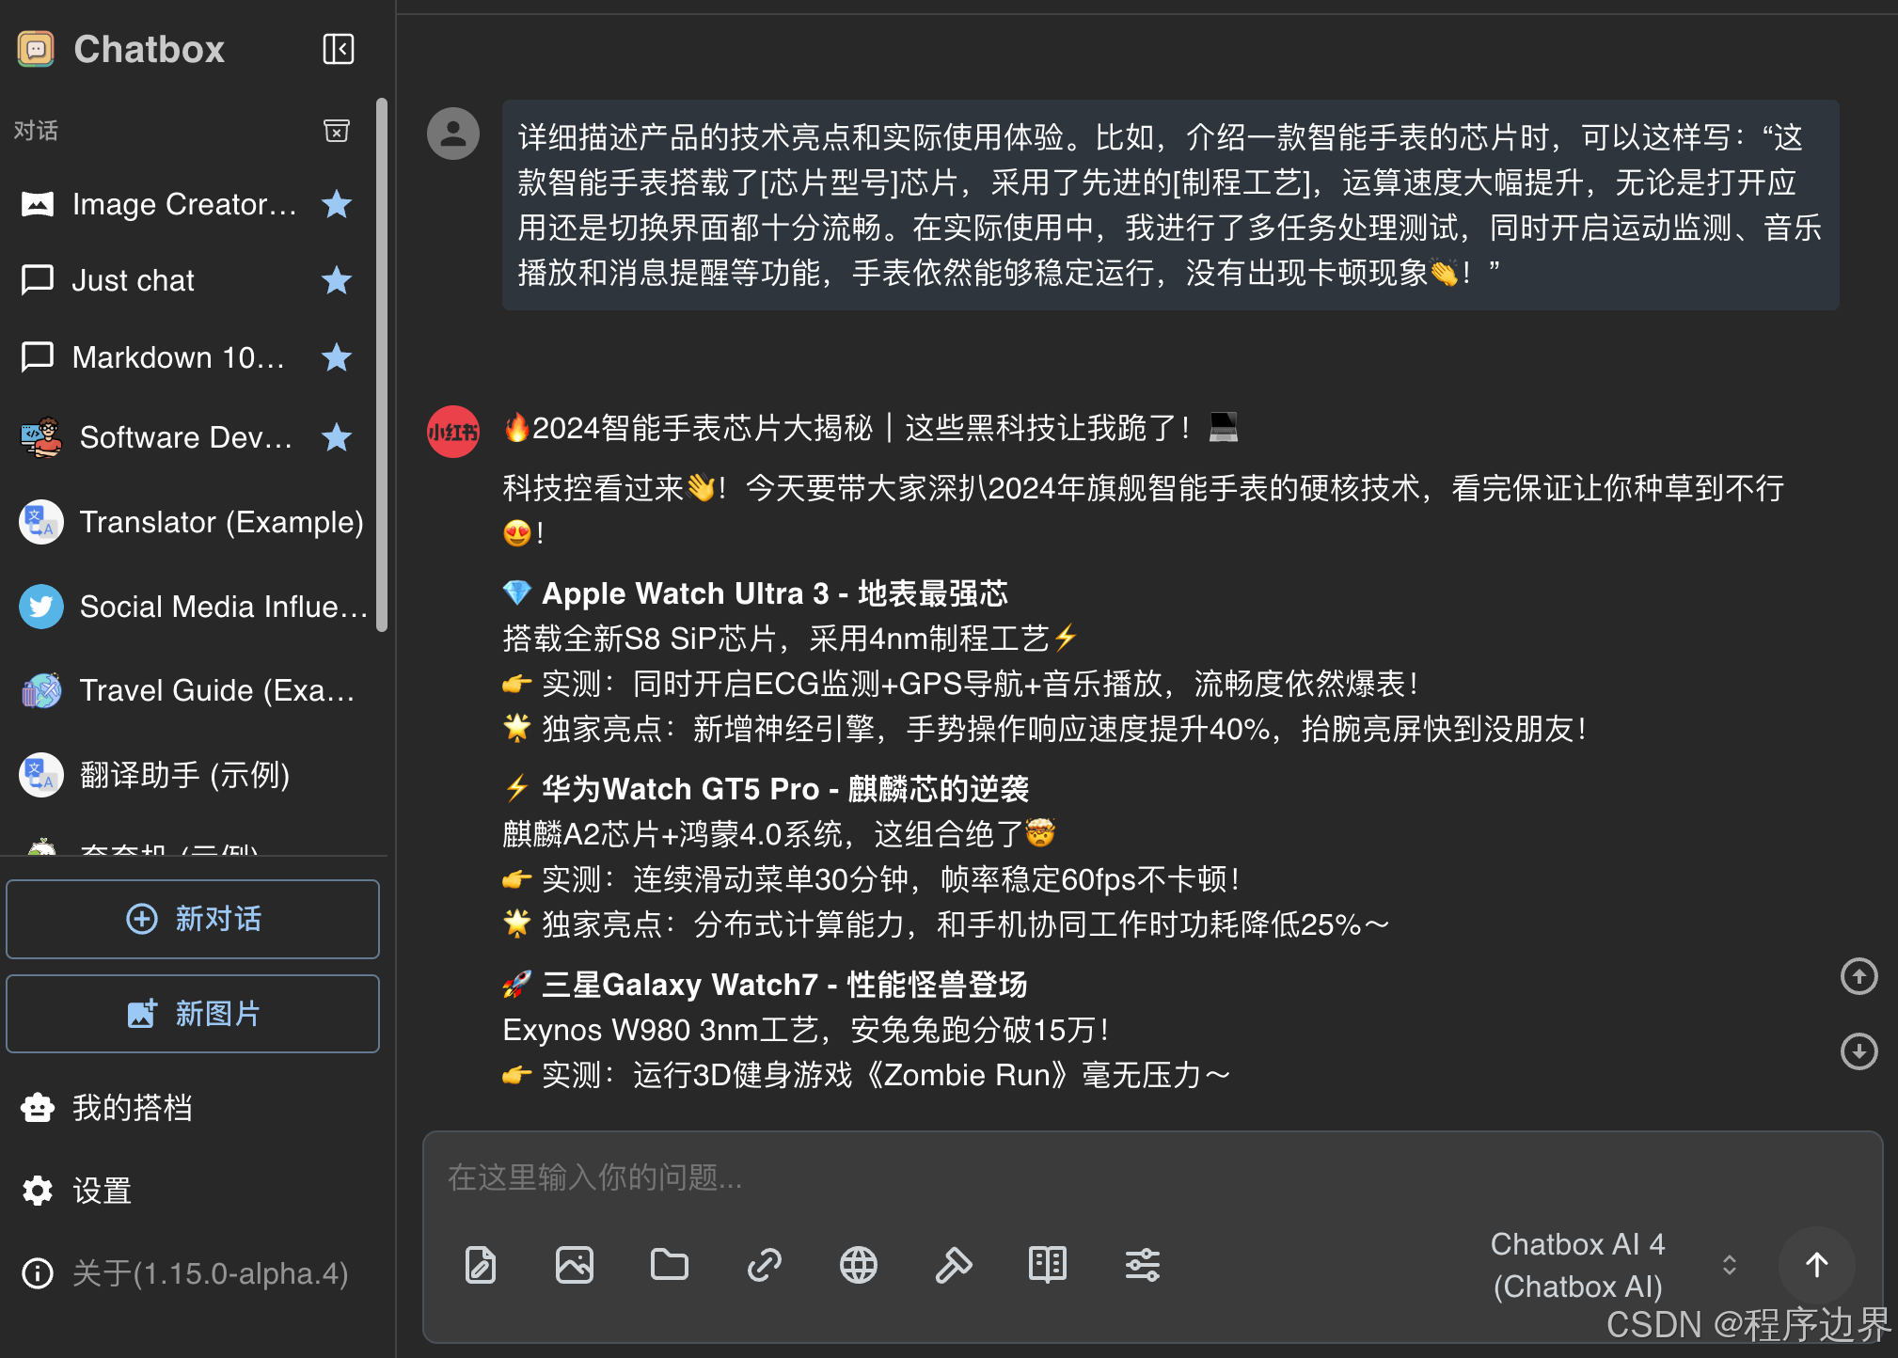Viewport: 1898px width, 1358px height.
Task: Click the 翻译助手 avatar icon
Action: 41,775
